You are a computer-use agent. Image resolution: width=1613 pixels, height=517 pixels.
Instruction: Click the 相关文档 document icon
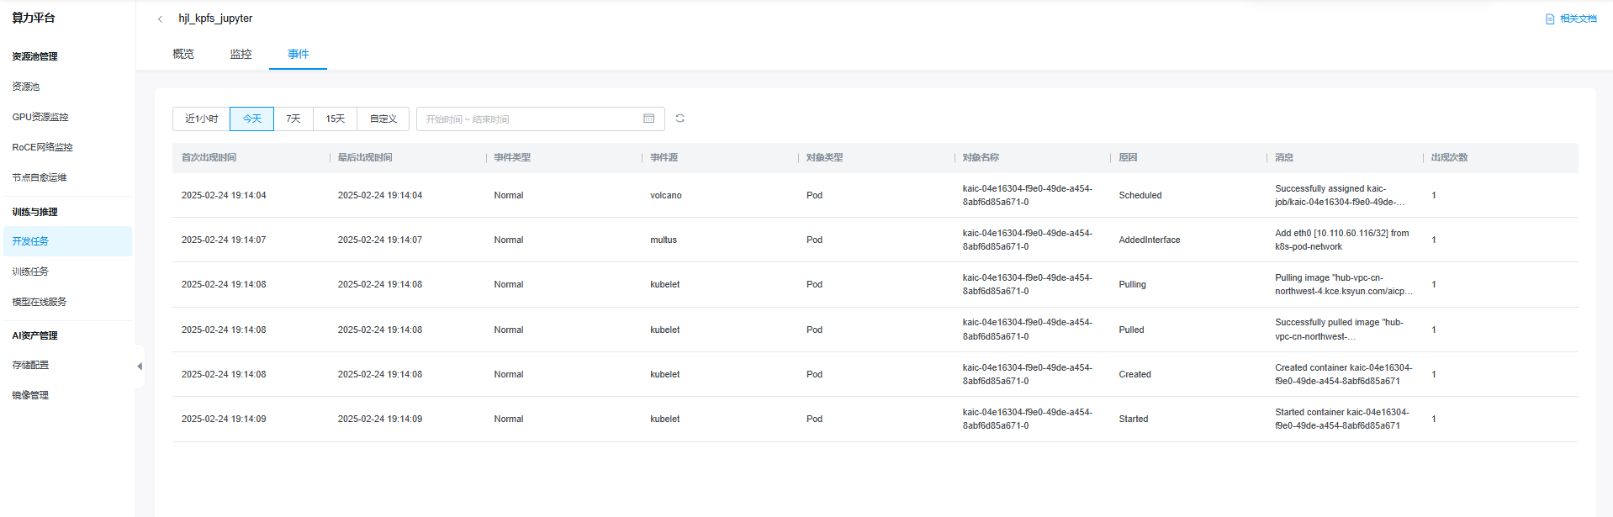1550,18
